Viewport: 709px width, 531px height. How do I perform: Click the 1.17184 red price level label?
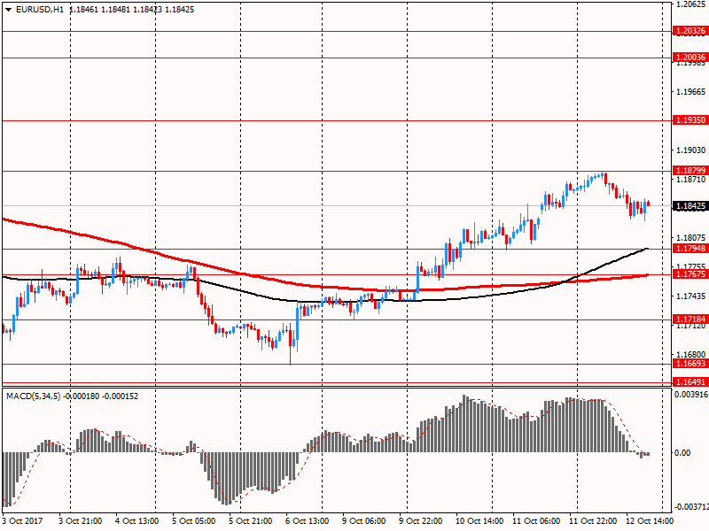point(690,319)
